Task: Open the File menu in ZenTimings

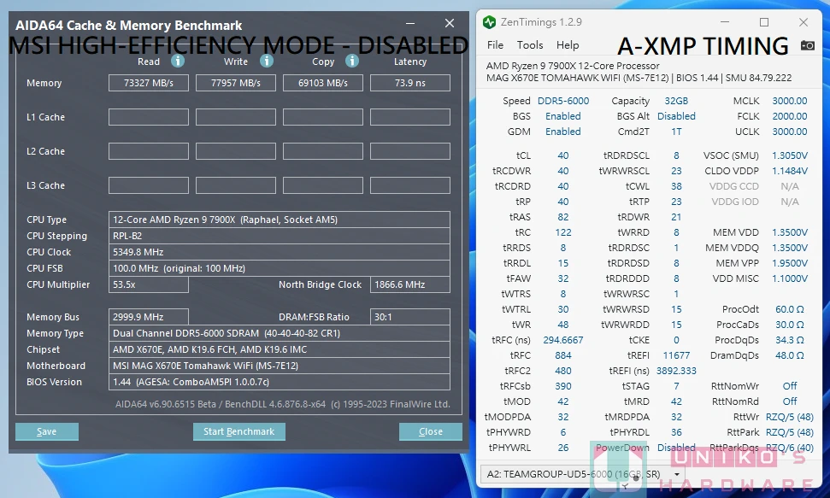Action: 495,45
